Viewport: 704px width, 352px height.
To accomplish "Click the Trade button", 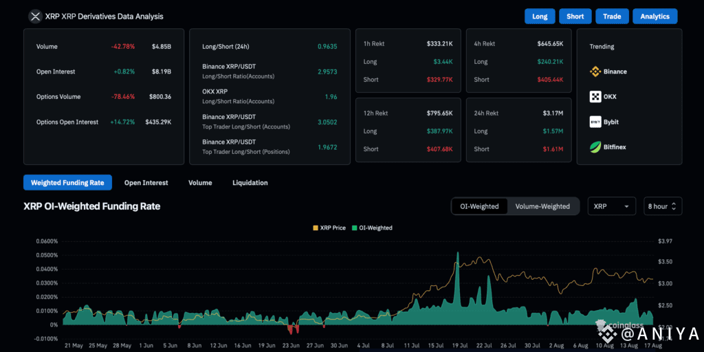I will click(612, 16).
